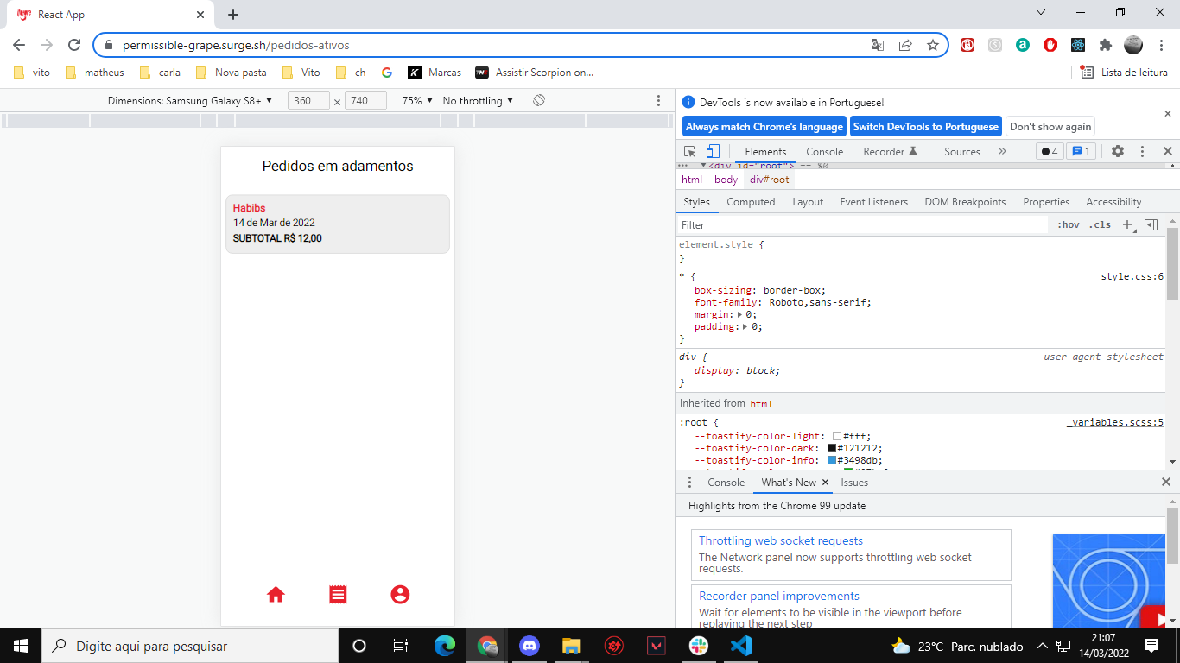Image resolution: width=1180 pixels, height=663 pixels.
Task: Switch to the Computed tab
Action: [x=751, y=201]
